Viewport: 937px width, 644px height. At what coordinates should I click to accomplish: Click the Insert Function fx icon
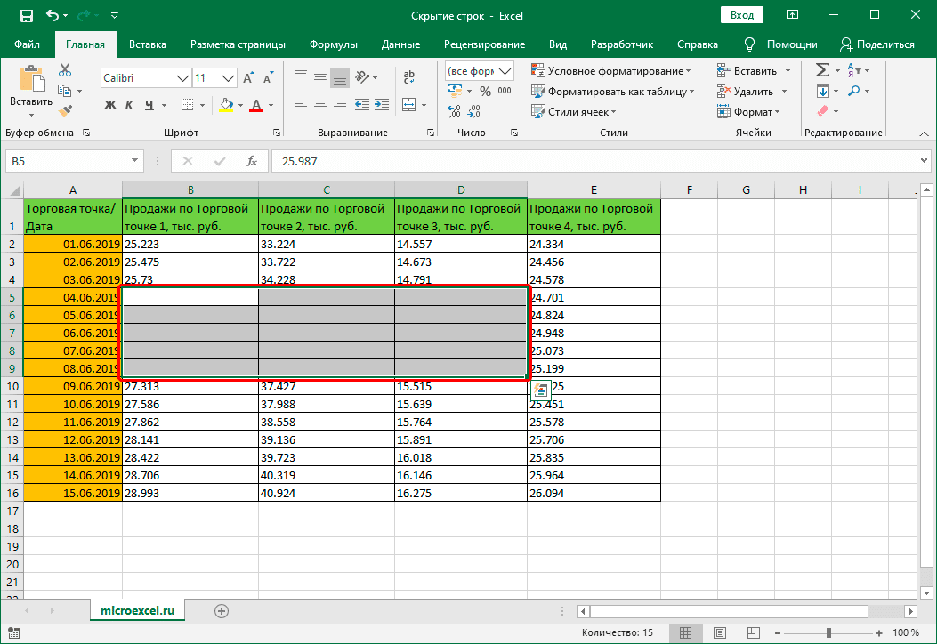252,161
